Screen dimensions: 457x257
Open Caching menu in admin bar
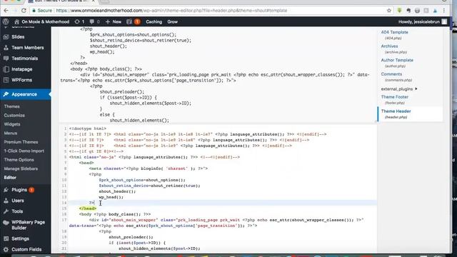(154, 21)
